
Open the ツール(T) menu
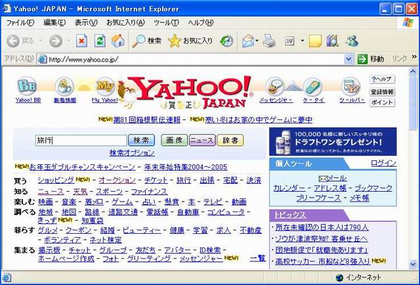click(x=166, y=22)
